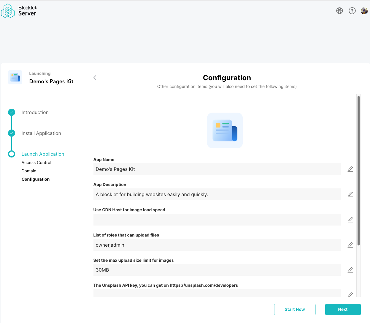Click the 30MB upload size field
This screenshot has height=323, width=370.
(217, 270)
